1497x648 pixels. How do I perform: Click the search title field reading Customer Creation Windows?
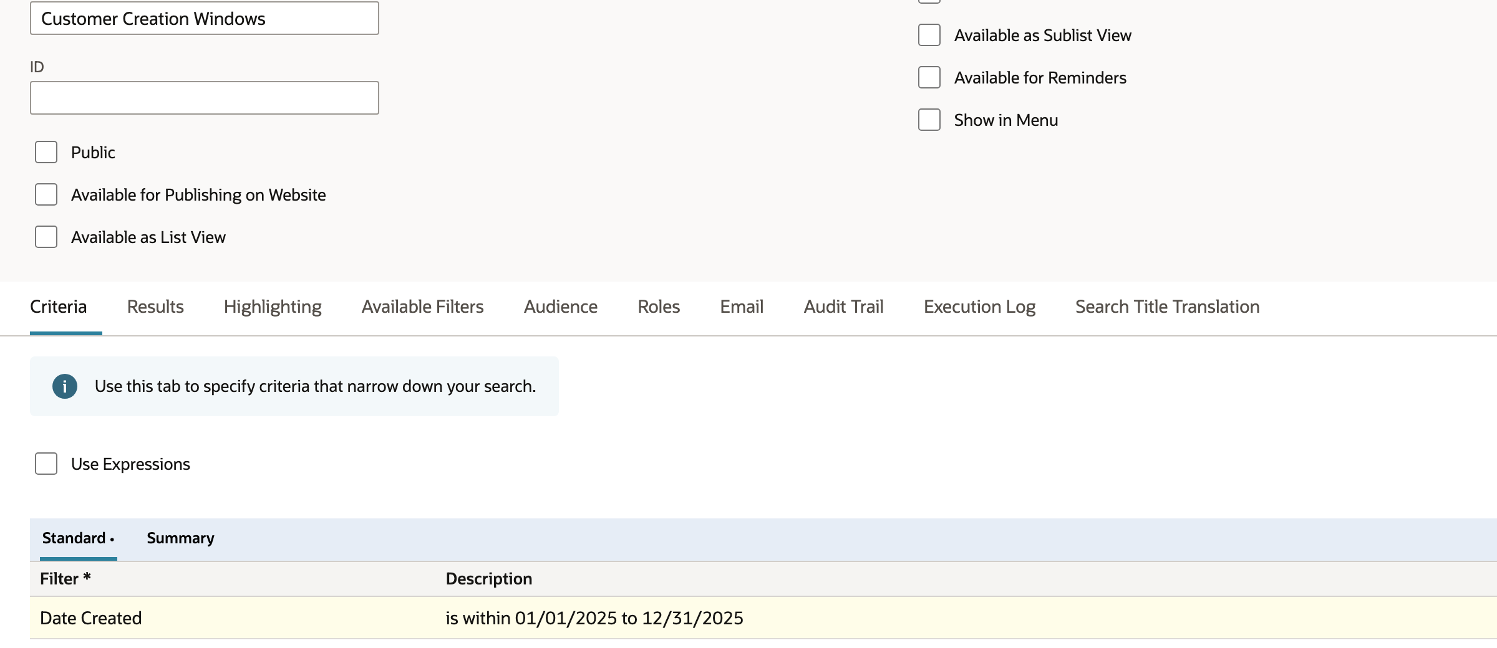click(205, 18)
